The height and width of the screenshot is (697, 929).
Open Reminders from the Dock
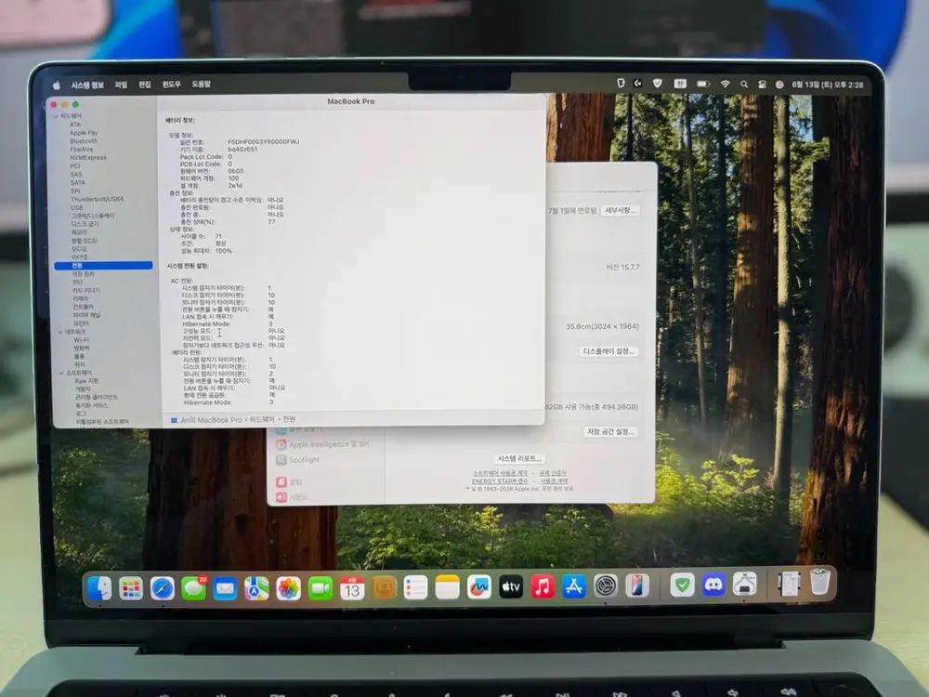pos(415,588)
